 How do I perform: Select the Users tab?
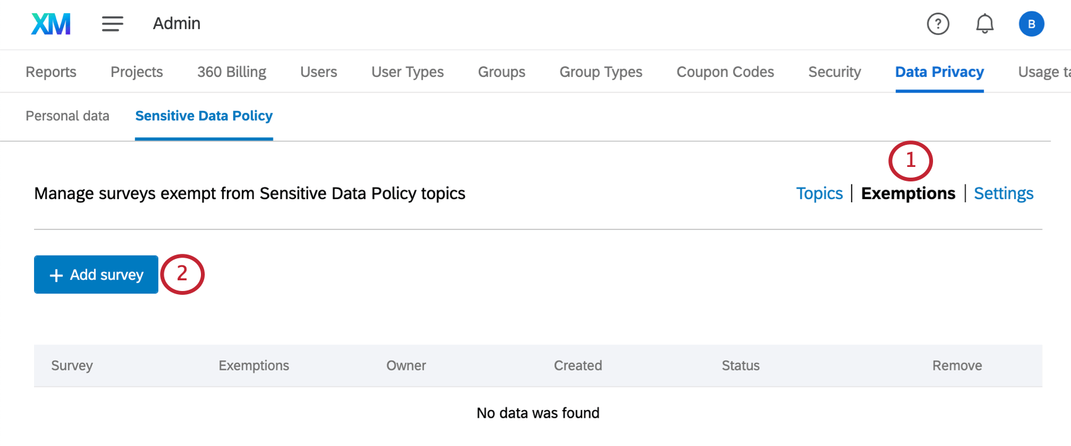tap(319, 72)
